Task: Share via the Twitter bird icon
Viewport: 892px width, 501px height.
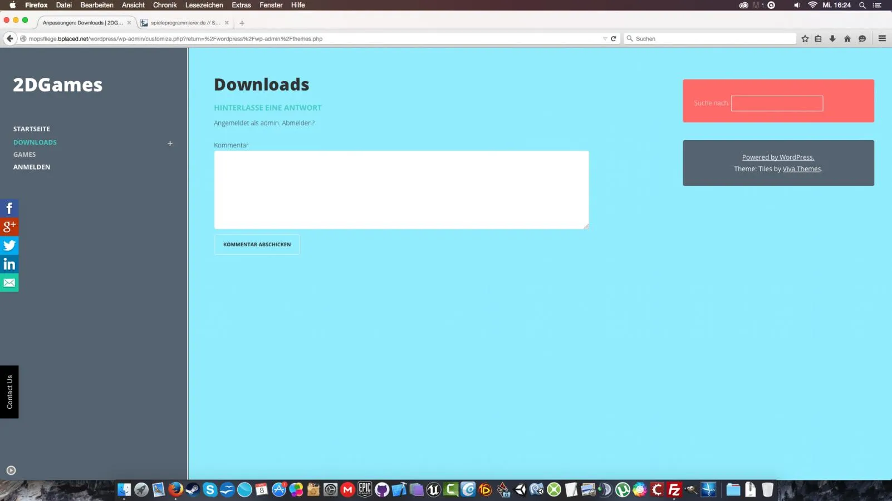Action: coord(9,245)
